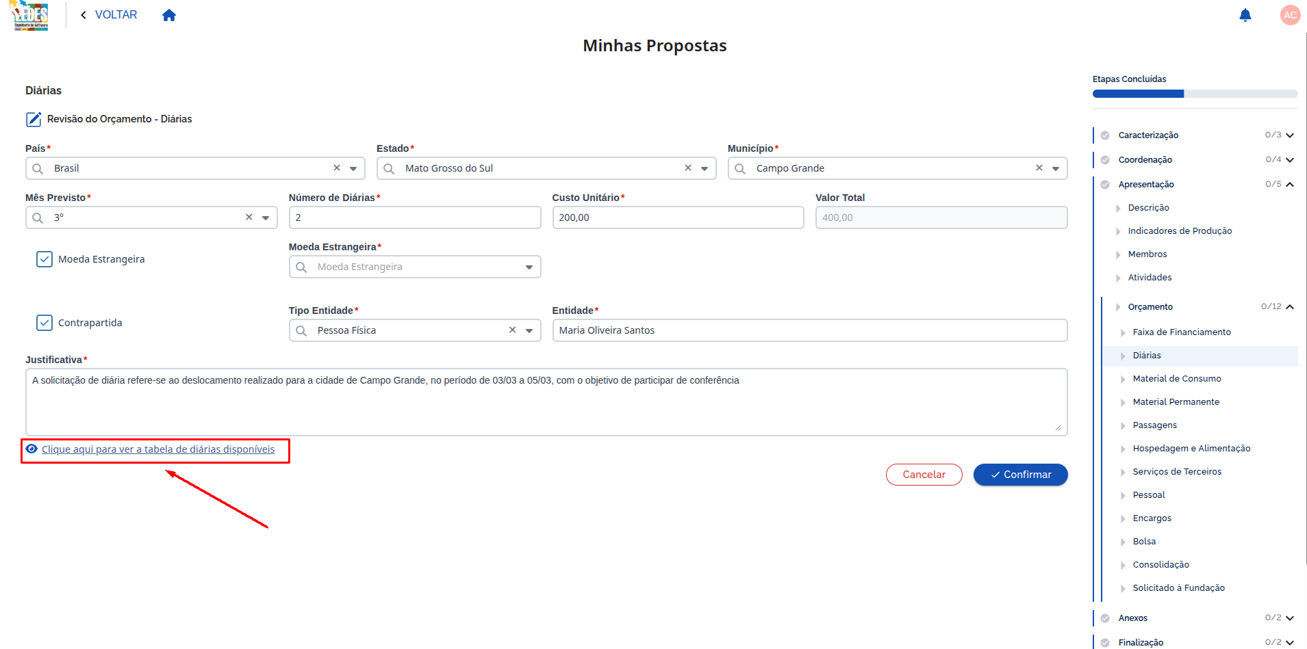Open the Município dropdown arrow
Screen dimensions: 1307x649
pyautogui.click(x=1056, y=168)
